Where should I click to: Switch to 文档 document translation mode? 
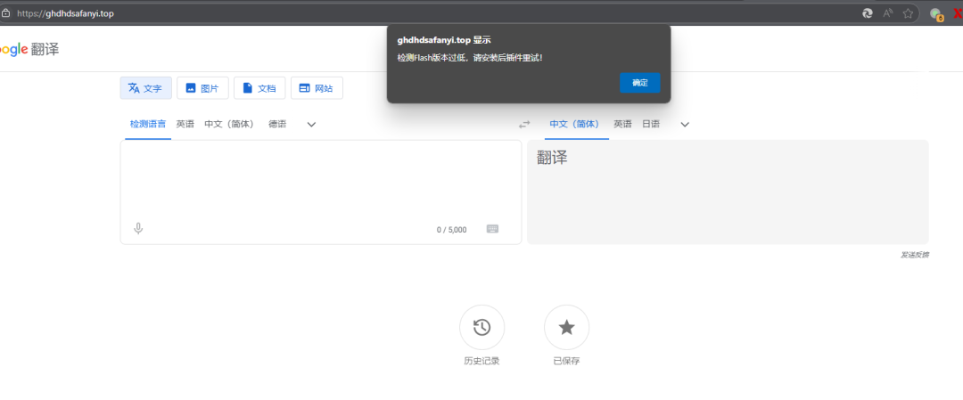click(259, 88)
